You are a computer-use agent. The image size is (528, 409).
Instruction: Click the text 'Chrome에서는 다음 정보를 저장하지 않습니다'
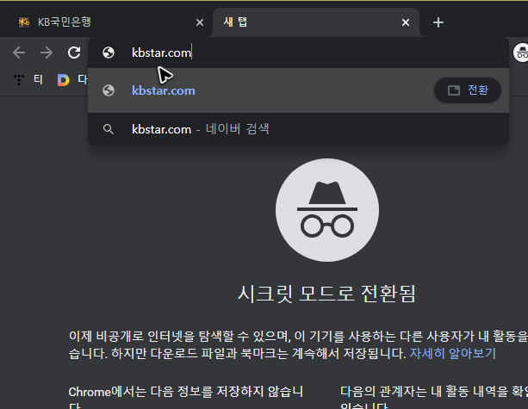tap(186, 399)
